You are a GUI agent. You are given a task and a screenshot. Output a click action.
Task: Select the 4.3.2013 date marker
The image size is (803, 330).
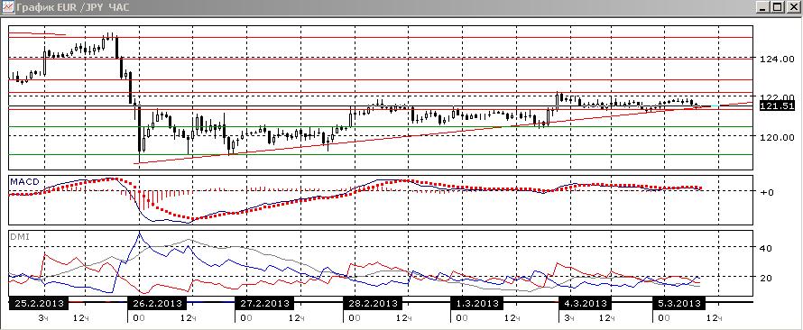click(x=585, y=303)
